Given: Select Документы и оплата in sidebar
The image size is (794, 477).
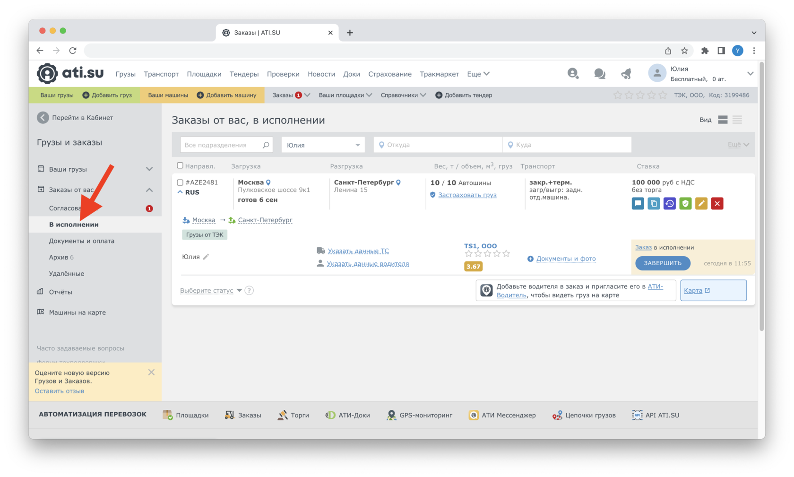Looking at the screenshot, I should pyautogui.click(x=82, y=241).
